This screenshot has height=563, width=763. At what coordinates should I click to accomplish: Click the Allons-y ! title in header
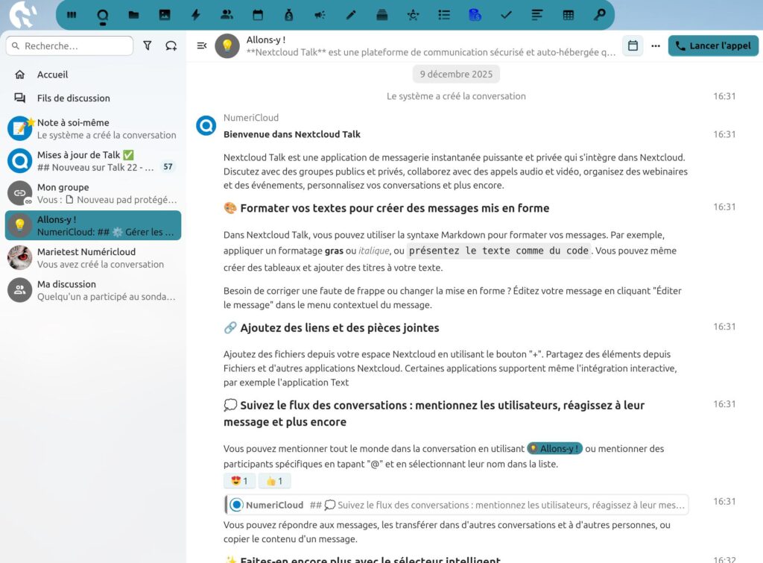(266, 40)
